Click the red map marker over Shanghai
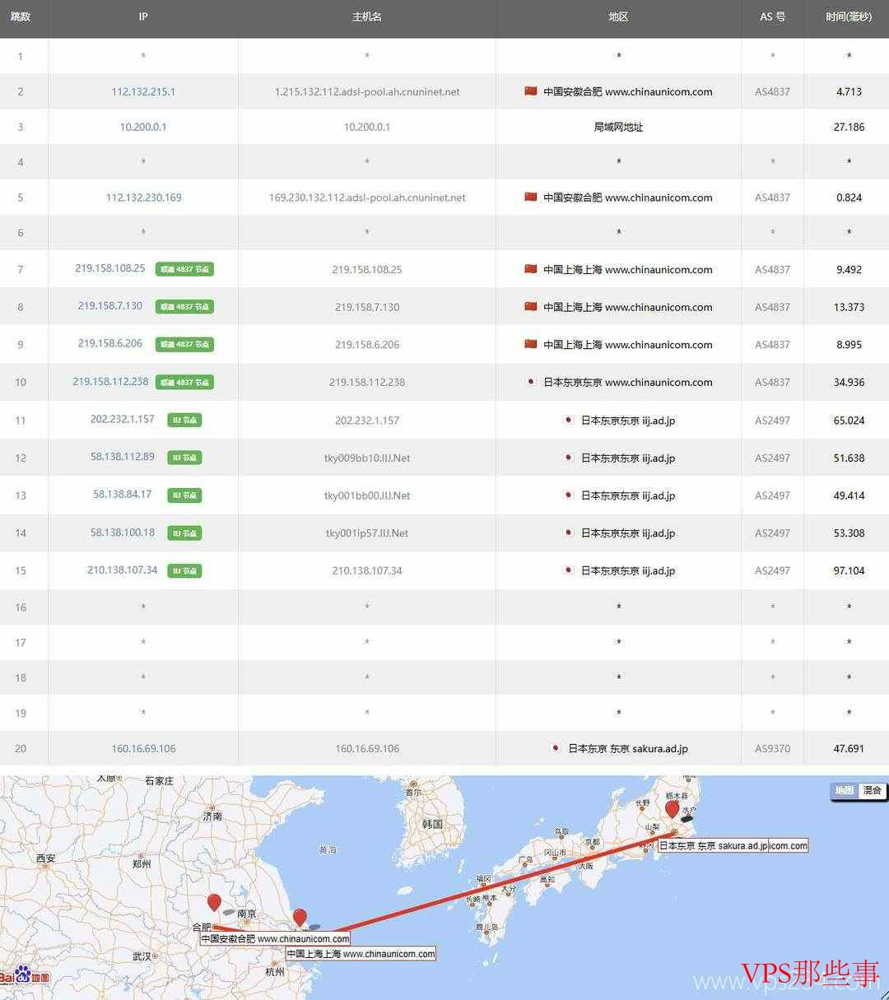Image resolution: width=889 pixels, height=1000 pixels. coord(300,918)
